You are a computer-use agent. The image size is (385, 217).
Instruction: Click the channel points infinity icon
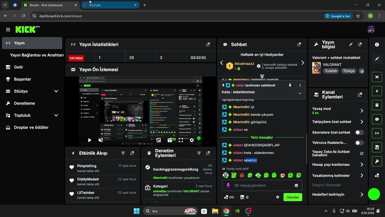click(x=229, y=197)
